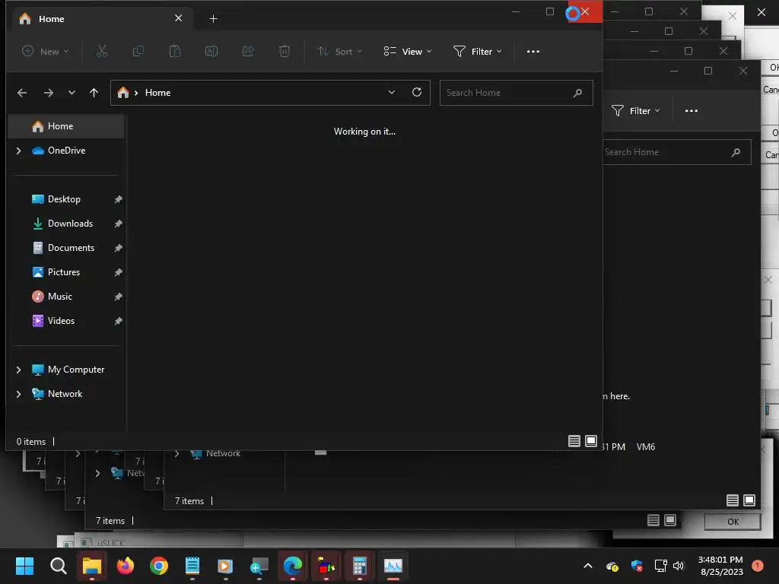Open the View dropdown in front window
This screenshot has height=584, width=779.
pyautogui.click(x=408, y=51)
